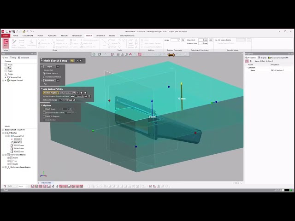
Task: Click the measure icon next to Silhouette Range
Action: (x=71, y=100)
